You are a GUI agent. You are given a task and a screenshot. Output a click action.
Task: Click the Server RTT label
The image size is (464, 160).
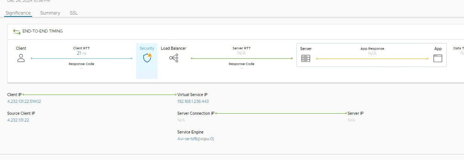click(x=242, y=48)
